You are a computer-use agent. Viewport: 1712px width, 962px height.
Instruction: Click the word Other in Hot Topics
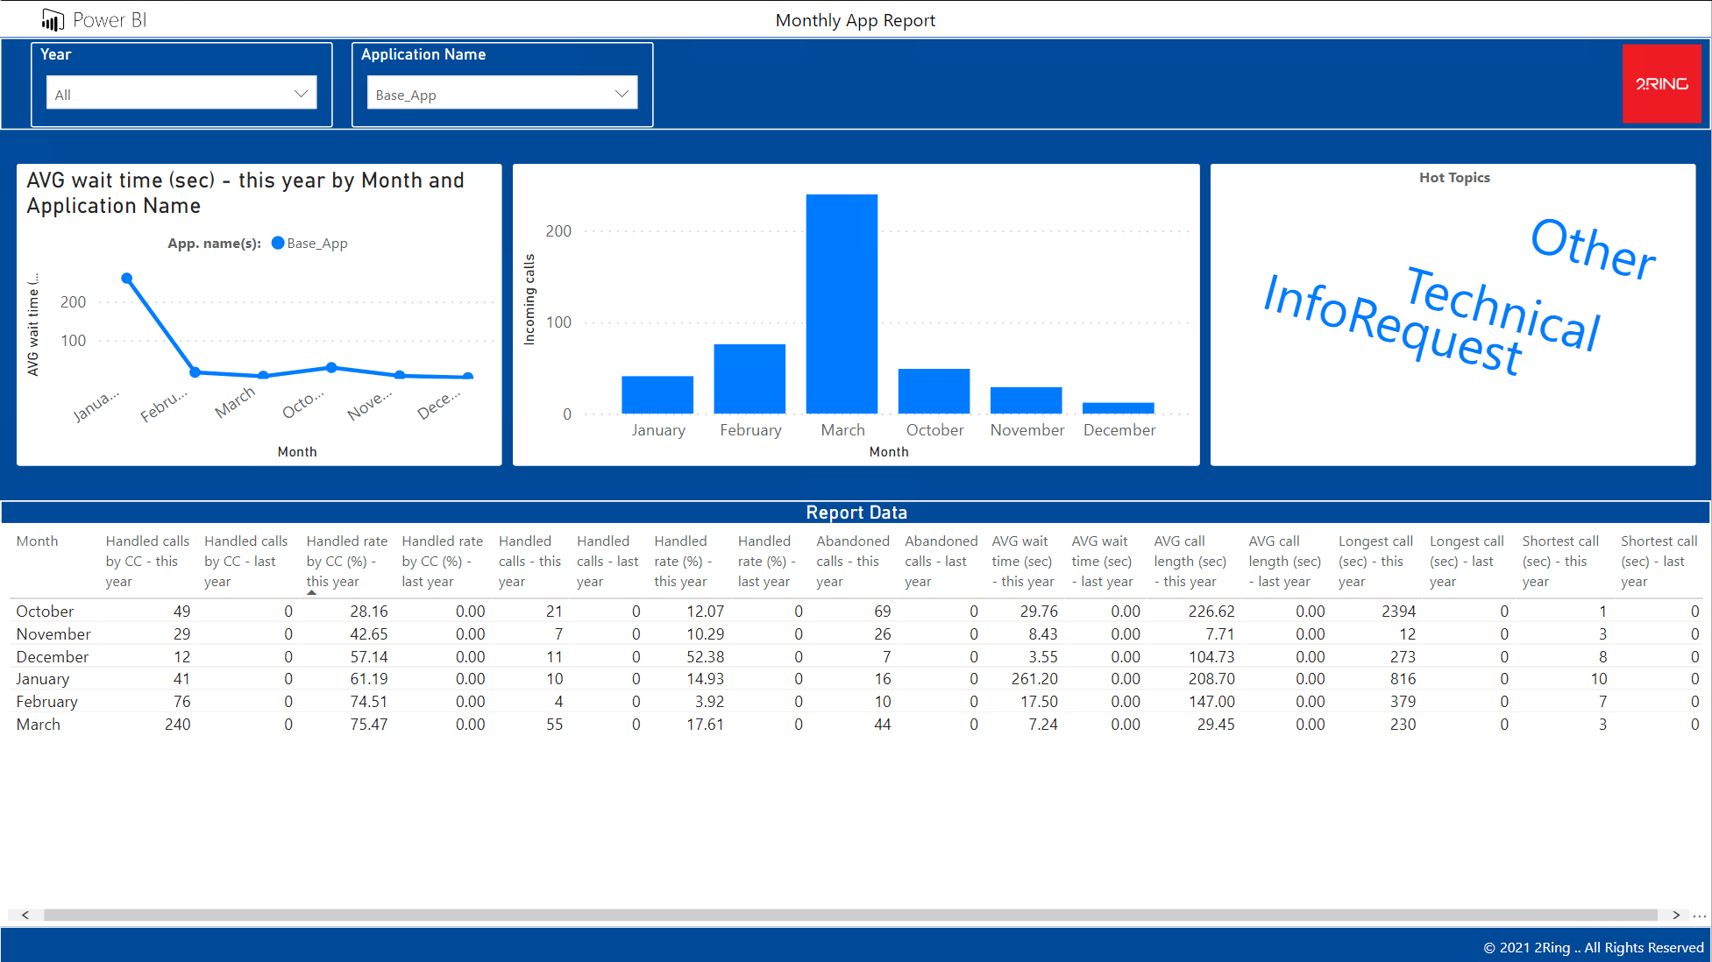1592,249
